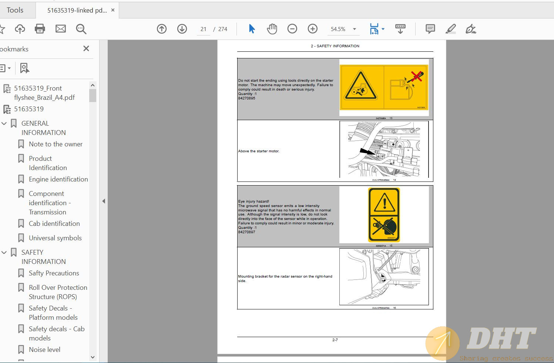Switch to the Tools tab
Screen dimensions: 554x363
click(15, 10)
